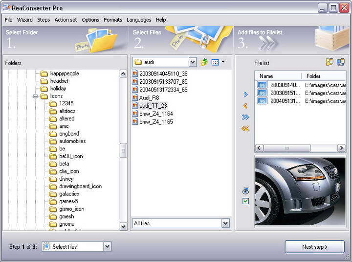Uncheck the green preview checkbox
Screen dimensions: 352x262
click(245, 201)
